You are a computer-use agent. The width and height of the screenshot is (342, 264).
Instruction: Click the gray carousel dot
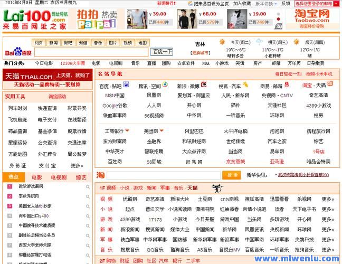click(x=278, y=14)
